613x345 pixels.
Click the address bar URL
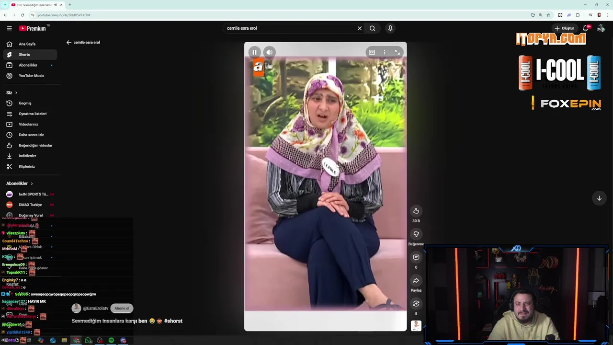point(64,15)
